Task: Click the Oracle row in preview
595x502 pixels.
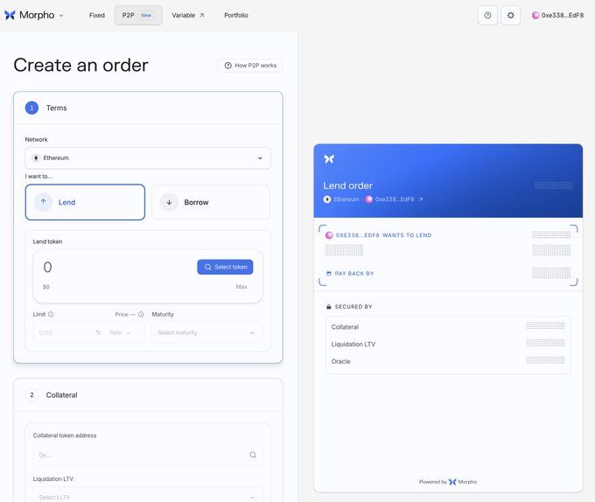Action: coord(448,361)
